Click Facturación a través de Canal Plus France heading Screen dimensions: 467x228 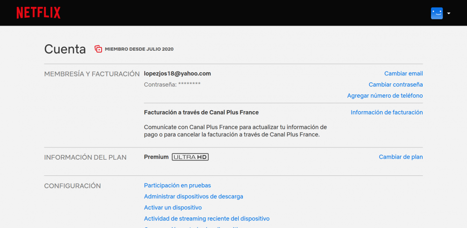click(201, 113)
